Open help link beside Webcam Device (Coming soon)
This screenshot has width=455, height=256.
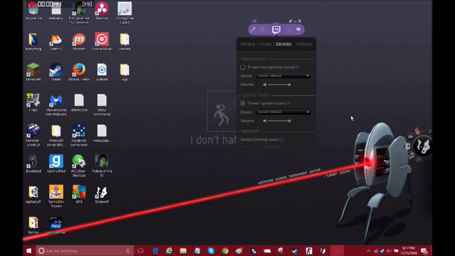pyautogui.click(x=281, y=140)
